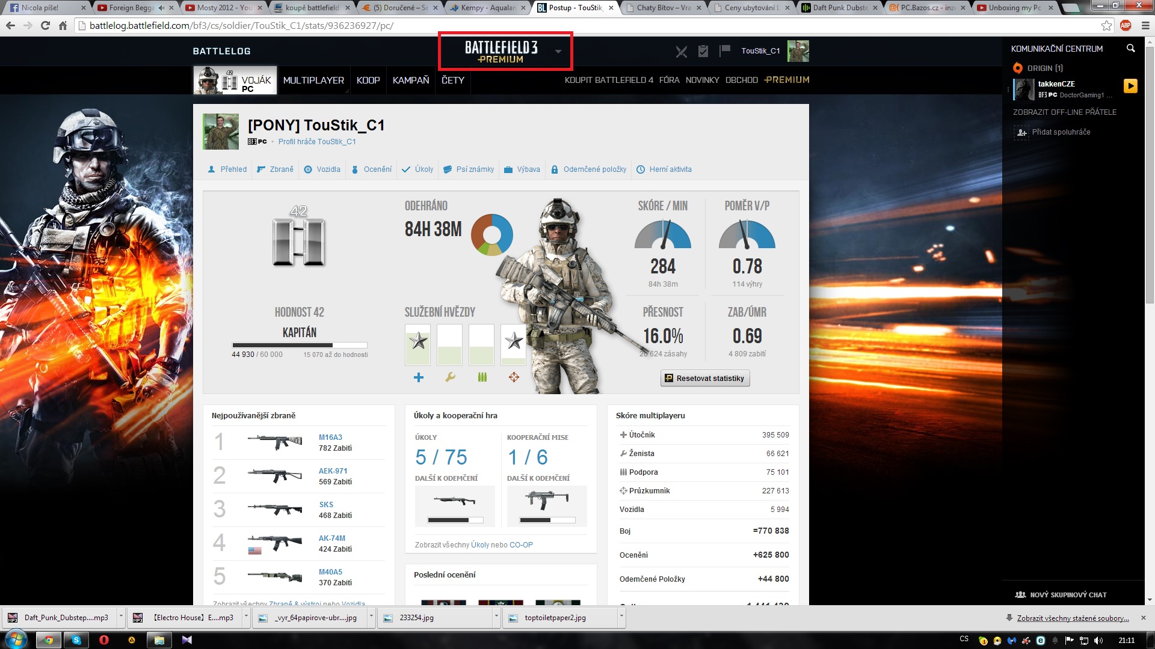The width and height of the screenshot is (1155, 649).
Task: Click Zobrazit všechny stažené soubory link
Action: click(x=1073, y=618)
